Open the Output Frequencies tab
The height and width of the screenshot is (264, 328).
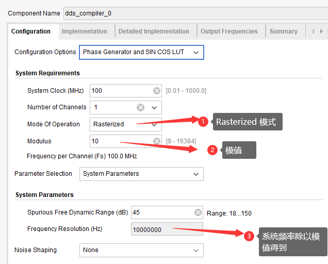pos(229,31)
